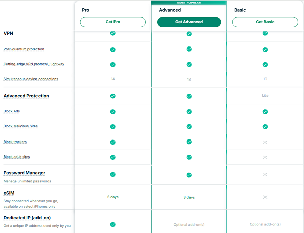Click Basic eSIM cross icon
The image size is (304, 233).
click(265, 197)
